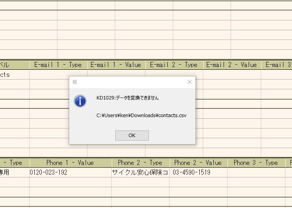
Task: Click the 桐 dialog title bar
Action: [125, 82]
